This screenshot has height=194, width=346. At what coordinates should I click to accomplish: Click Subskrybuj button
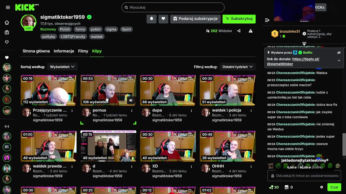239,19
